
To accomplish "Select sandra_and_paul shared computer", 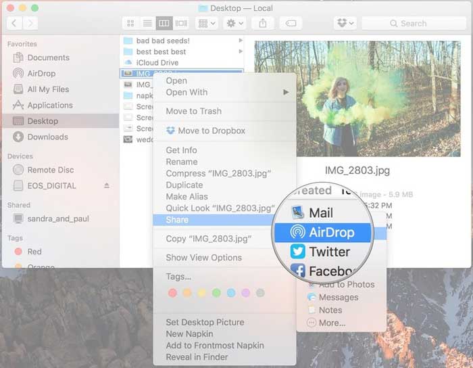I will [x=58, y=219].
